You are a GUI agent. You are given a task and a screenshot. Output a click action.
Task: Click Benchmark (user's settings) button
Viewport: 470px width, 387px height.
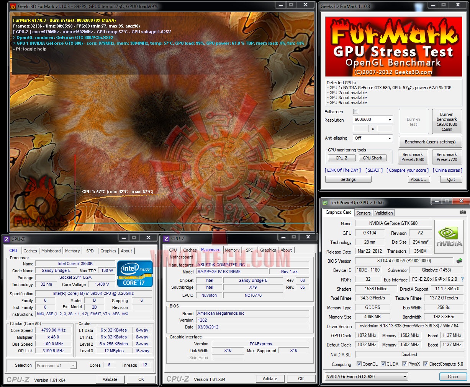430,142
